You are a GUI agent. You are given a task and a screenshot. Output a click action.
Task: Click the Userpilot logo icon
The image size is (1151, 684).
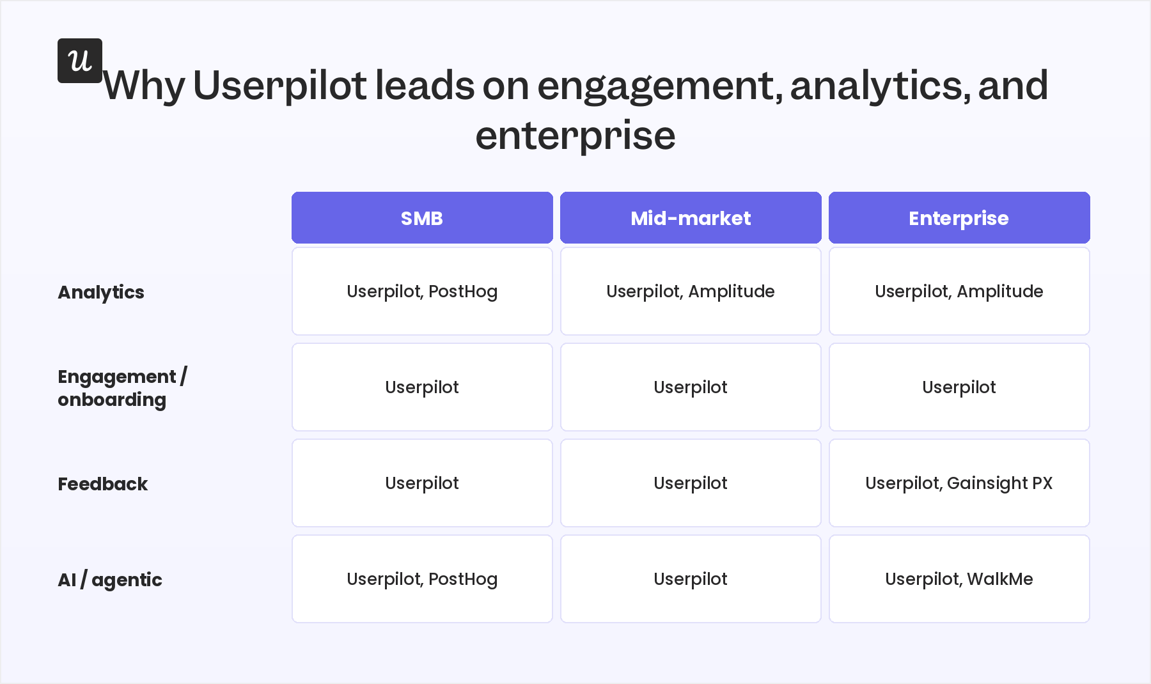point(80,61)
